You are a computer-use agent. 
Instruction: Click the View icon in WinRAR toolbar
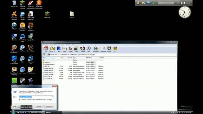[x=65, y=49]
